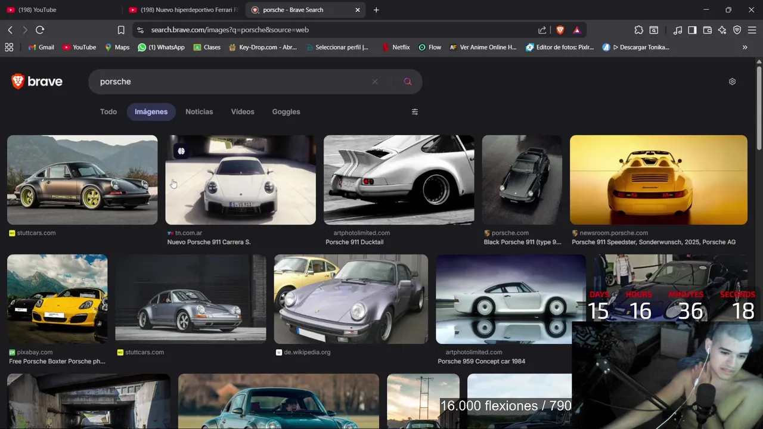The height and width of the screenshot is (429, 763).
Task: Open the Porsche 959 Concept car image
Action: pyautogui.click(x=511, y=299)
